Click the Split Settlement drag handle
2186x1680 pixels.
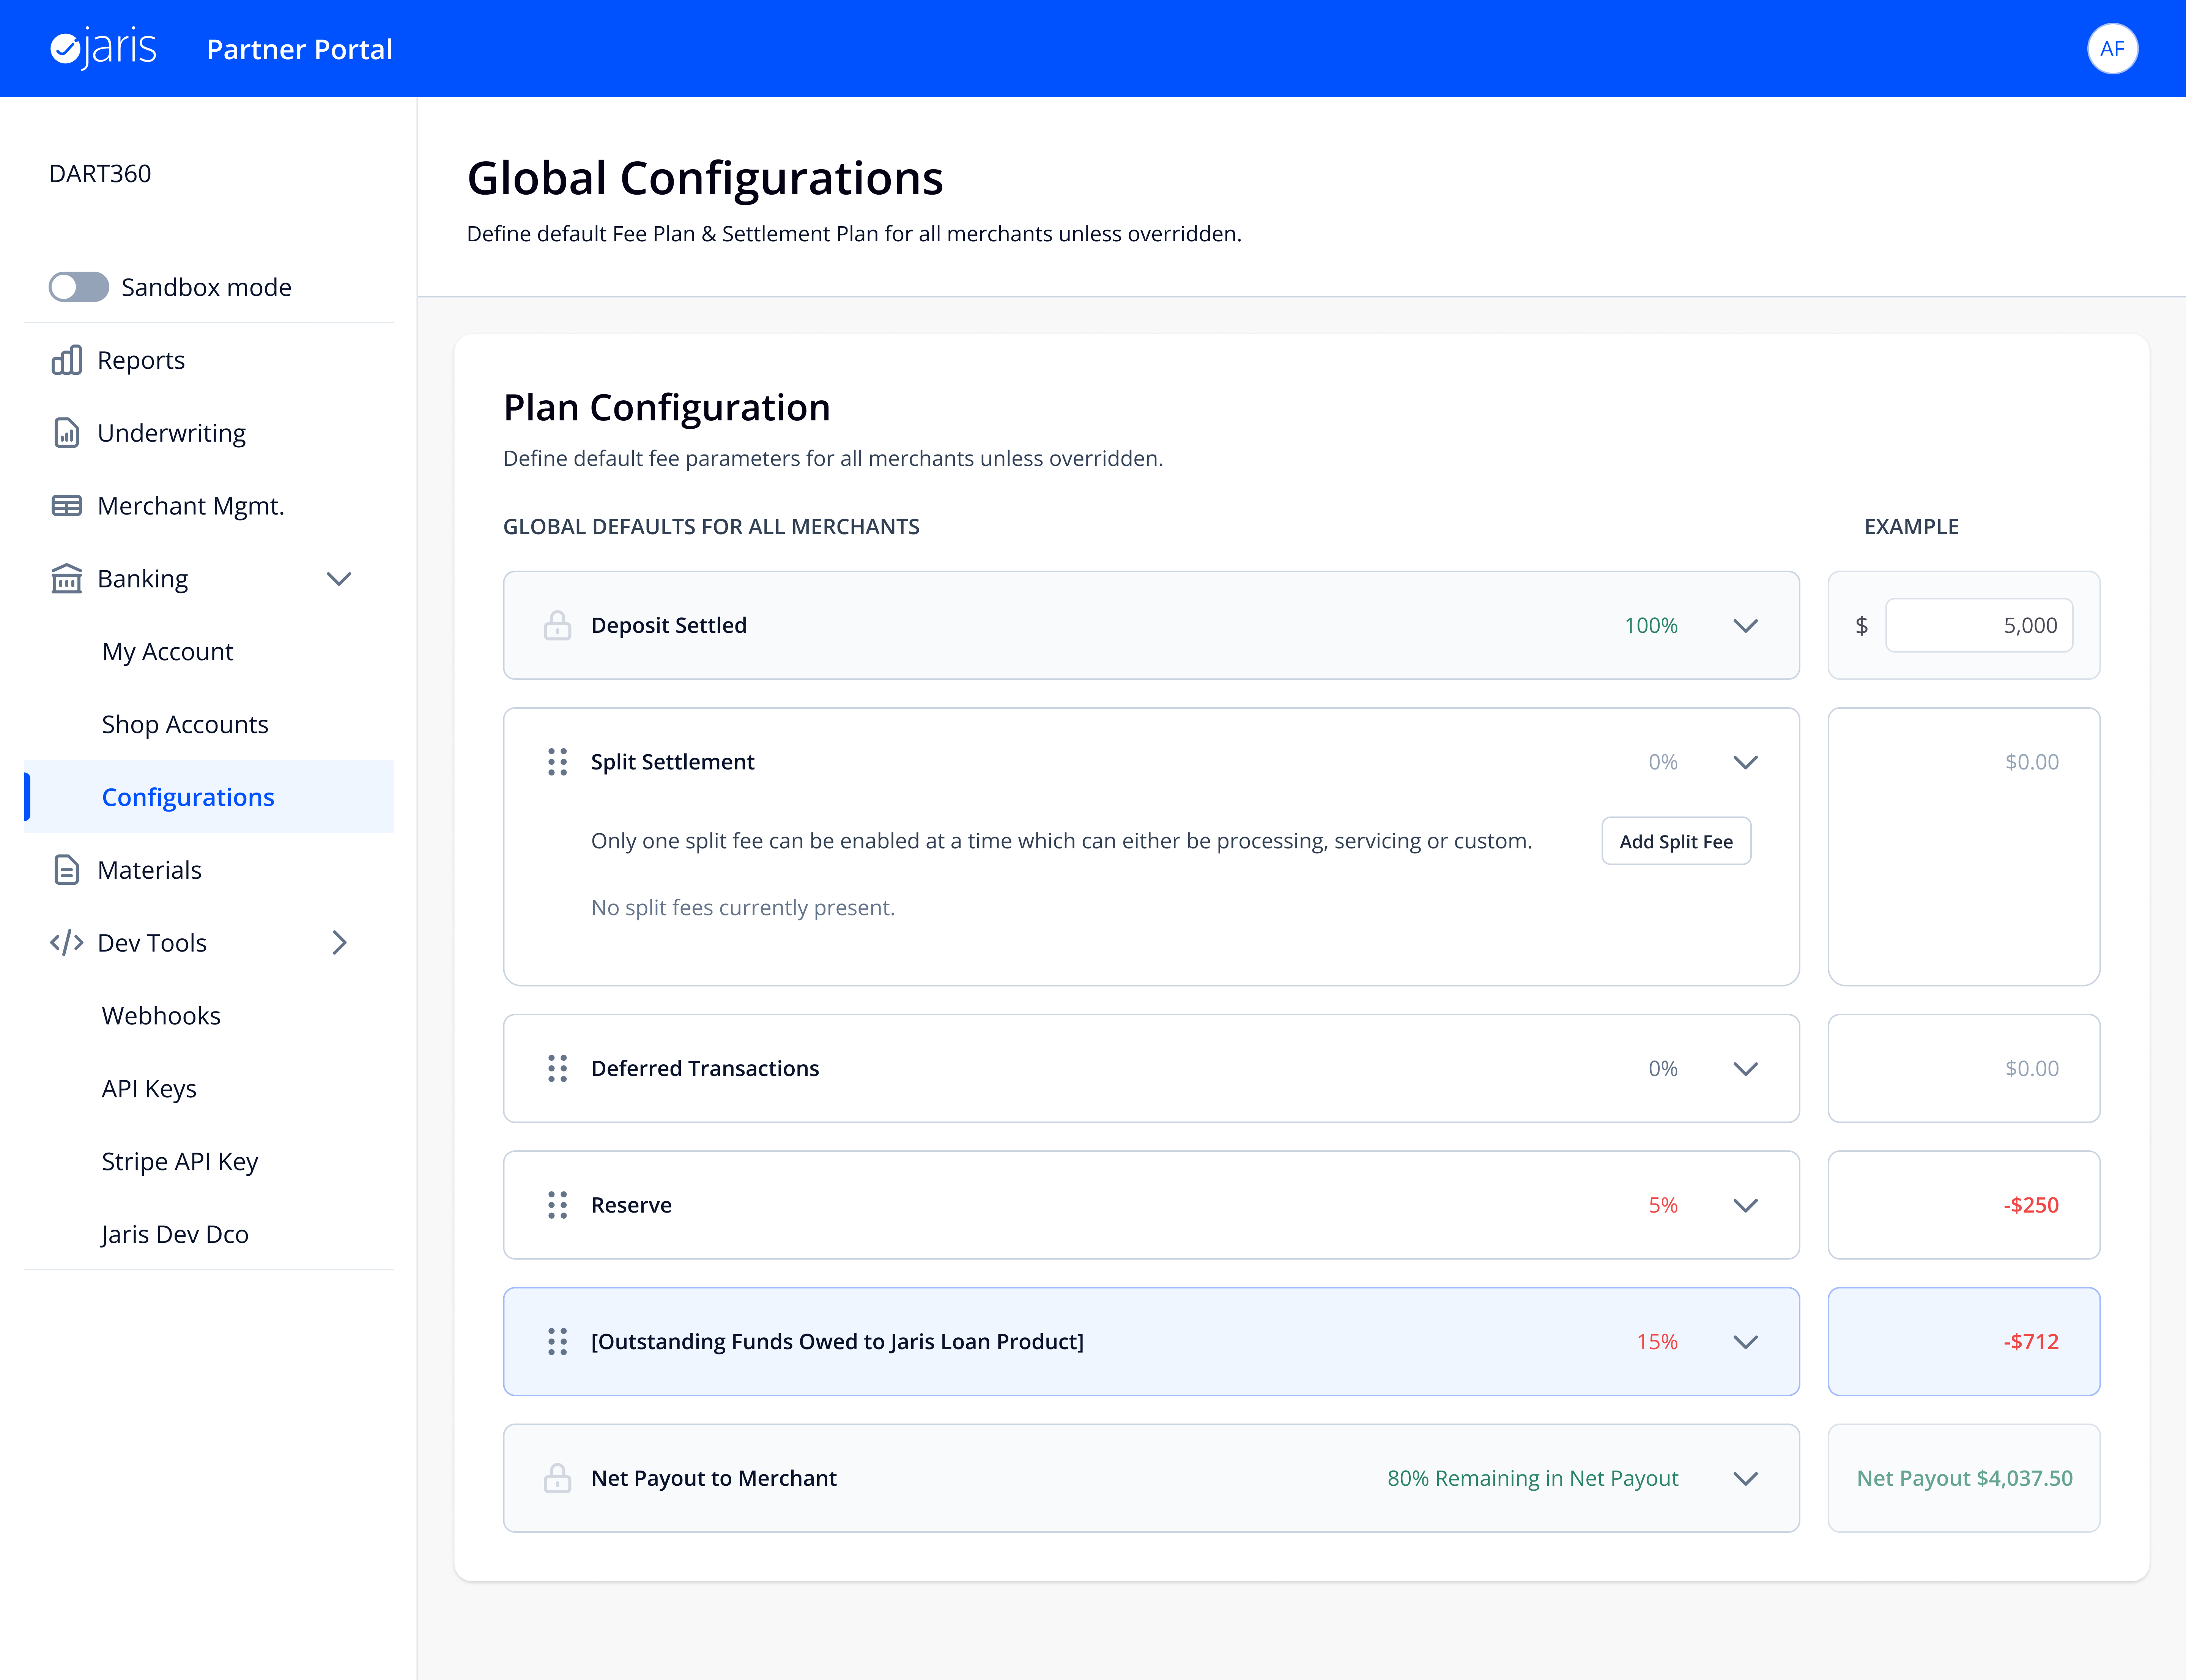(557, 762)
